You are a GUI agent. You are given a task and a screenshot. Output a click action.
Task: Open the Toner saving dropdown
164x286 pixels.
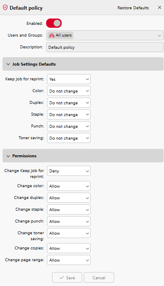point(69,138)
